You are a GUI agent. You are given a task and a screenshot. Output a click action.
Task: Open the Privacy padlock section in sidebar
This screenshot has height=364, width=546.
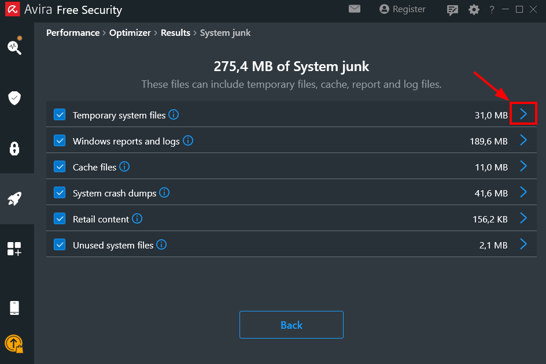coord(14,148)
